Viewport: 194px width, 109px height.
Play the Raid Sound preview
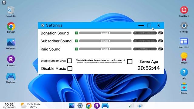click(x=76, y=49)
